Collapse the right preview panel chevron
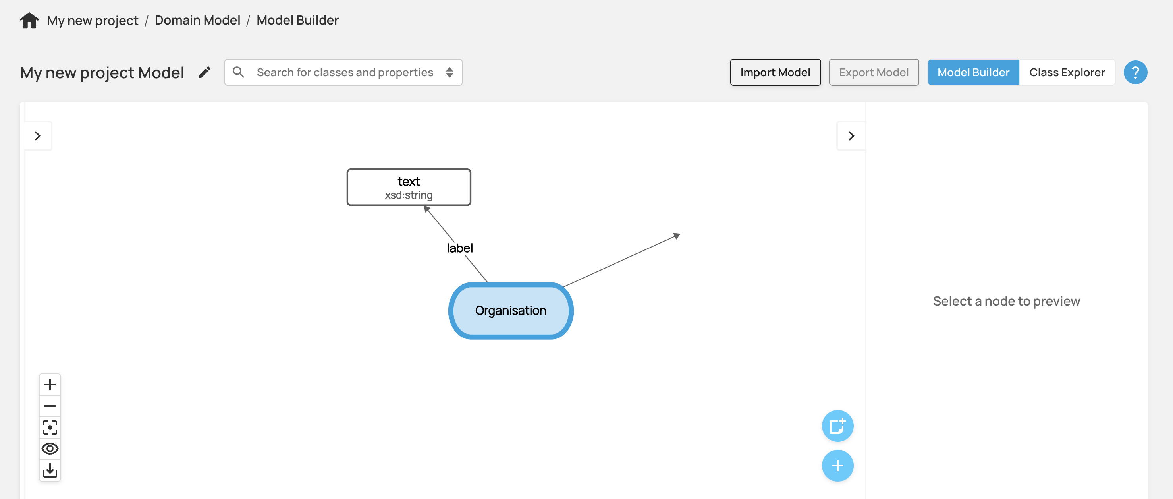1173x499 pixels. [x=851, y=136]
